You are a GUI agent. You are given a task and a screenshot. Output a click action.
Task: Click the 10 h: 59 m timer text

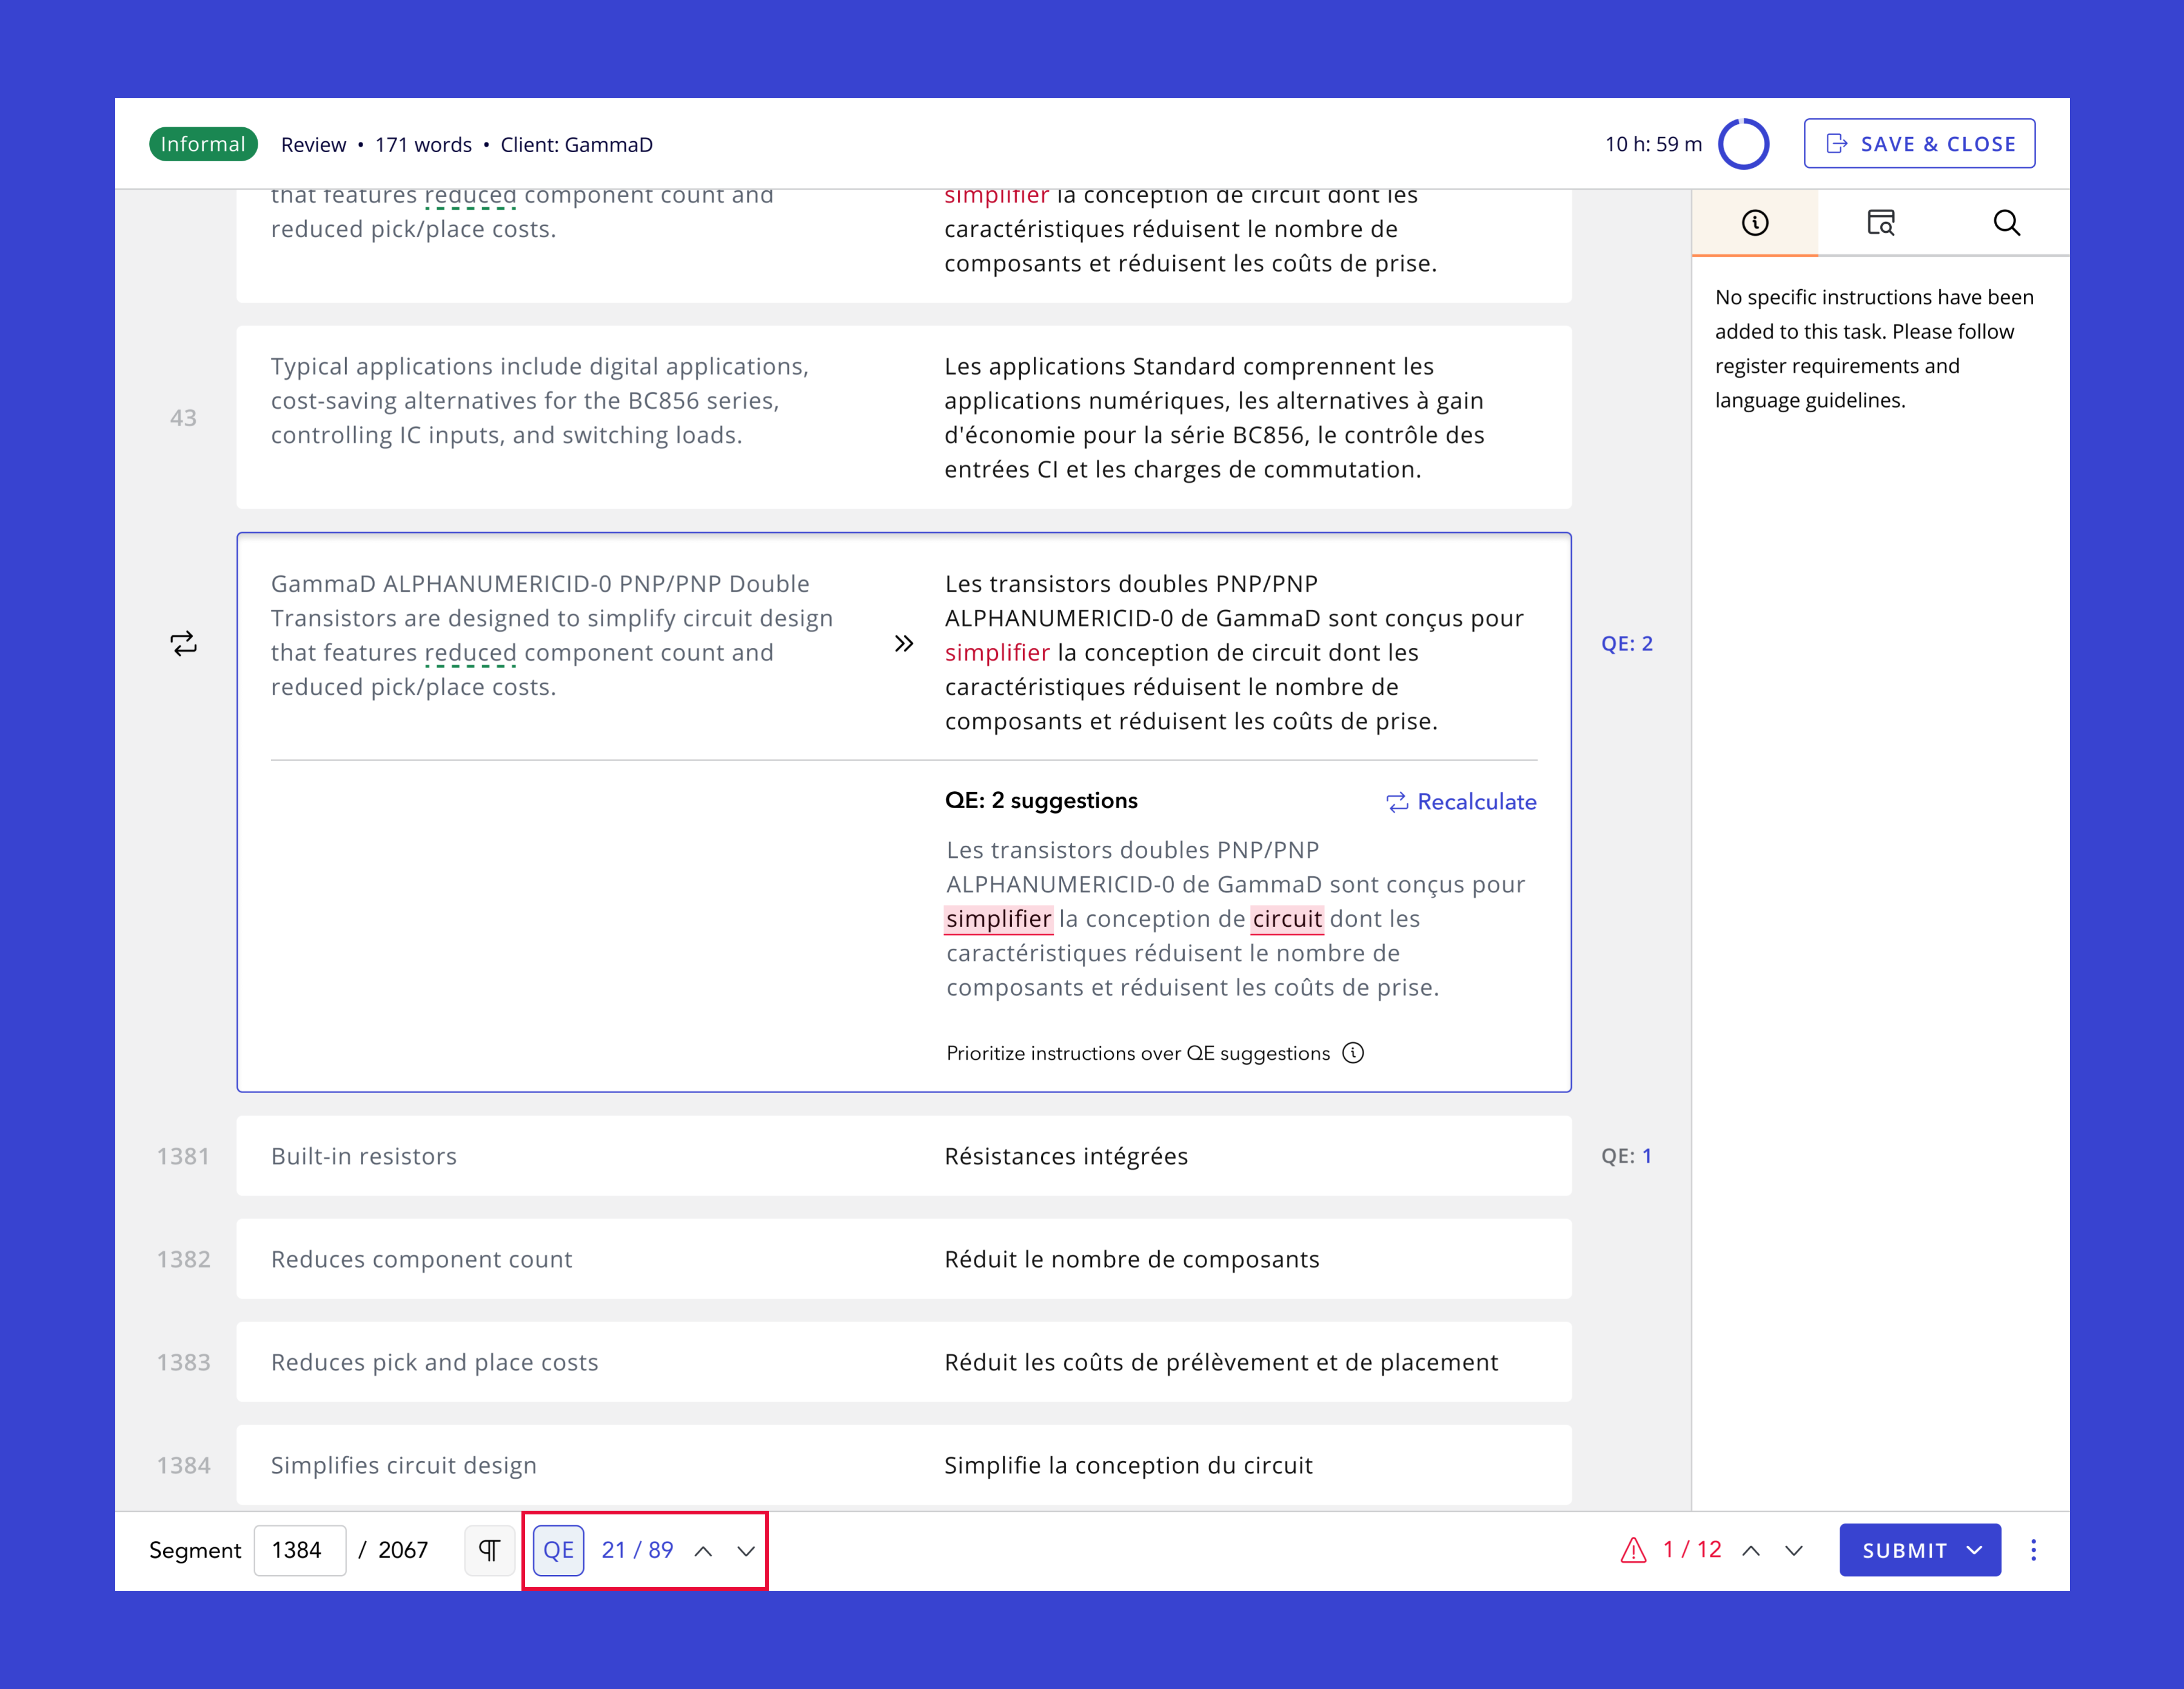pyautogui.click(x=1653, y=144)
